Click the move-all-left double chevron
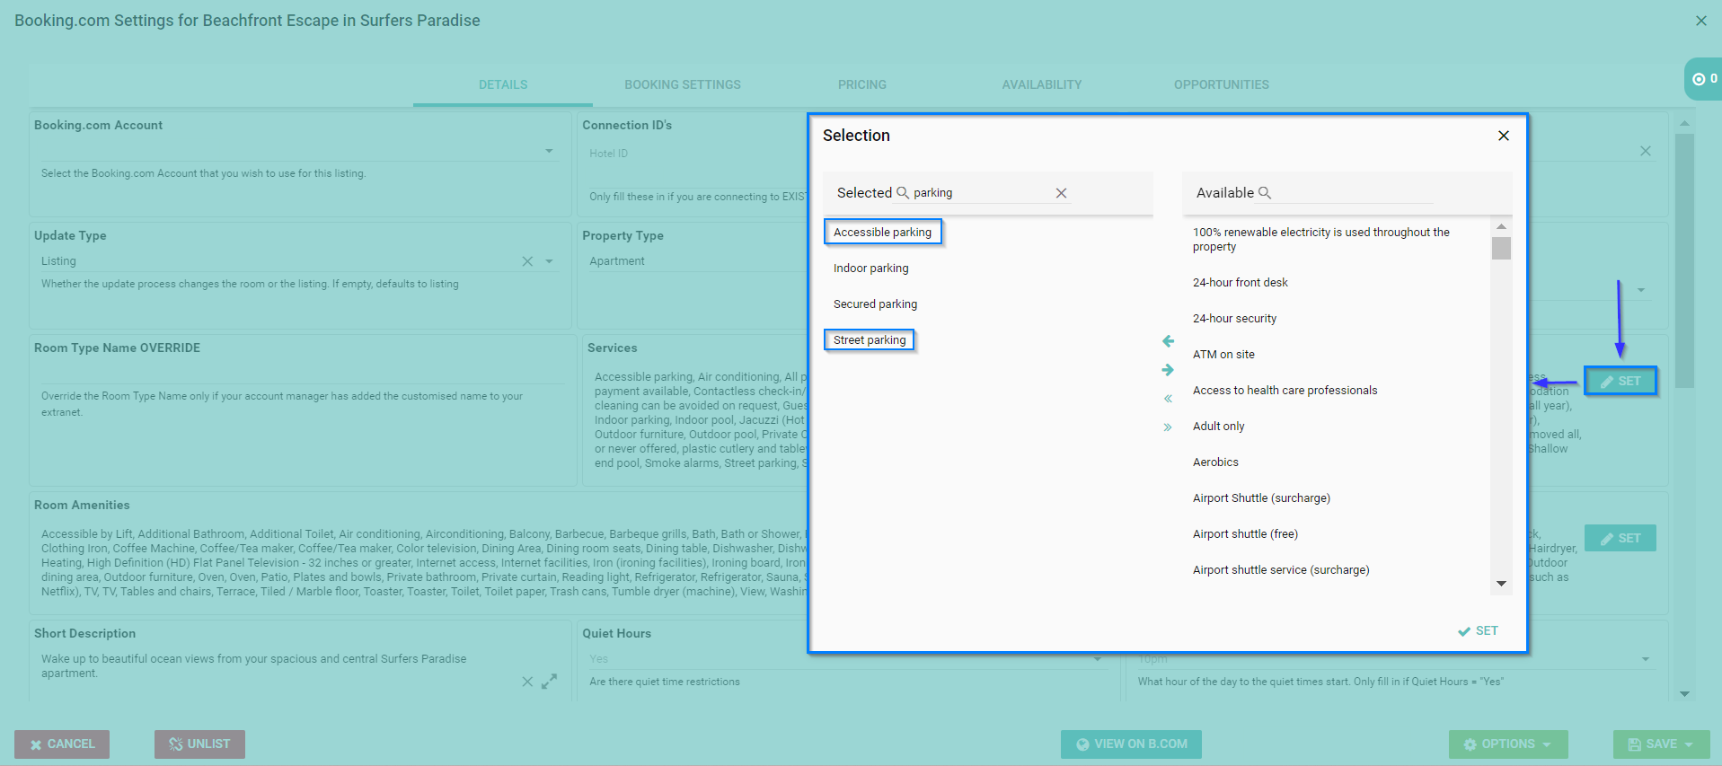Screen dimensions: 1722x766 [x=1168, y=399]
